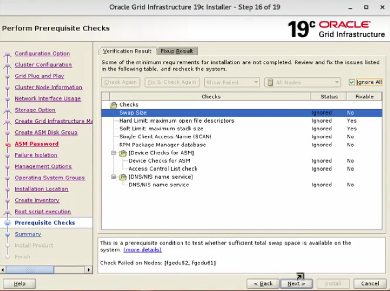
Task: Click the disabled Install button
Action: [333, 284]
